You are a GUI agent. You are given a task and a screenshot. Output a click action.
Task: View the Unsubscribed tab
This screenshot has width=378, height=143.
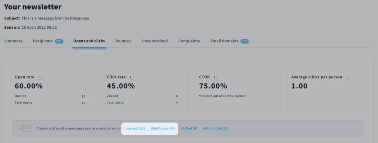(x=155, y=41)
